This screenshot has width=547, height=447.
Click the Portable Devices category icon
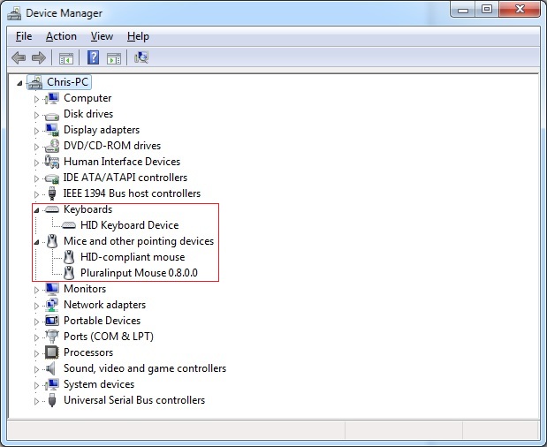(52, 321)
